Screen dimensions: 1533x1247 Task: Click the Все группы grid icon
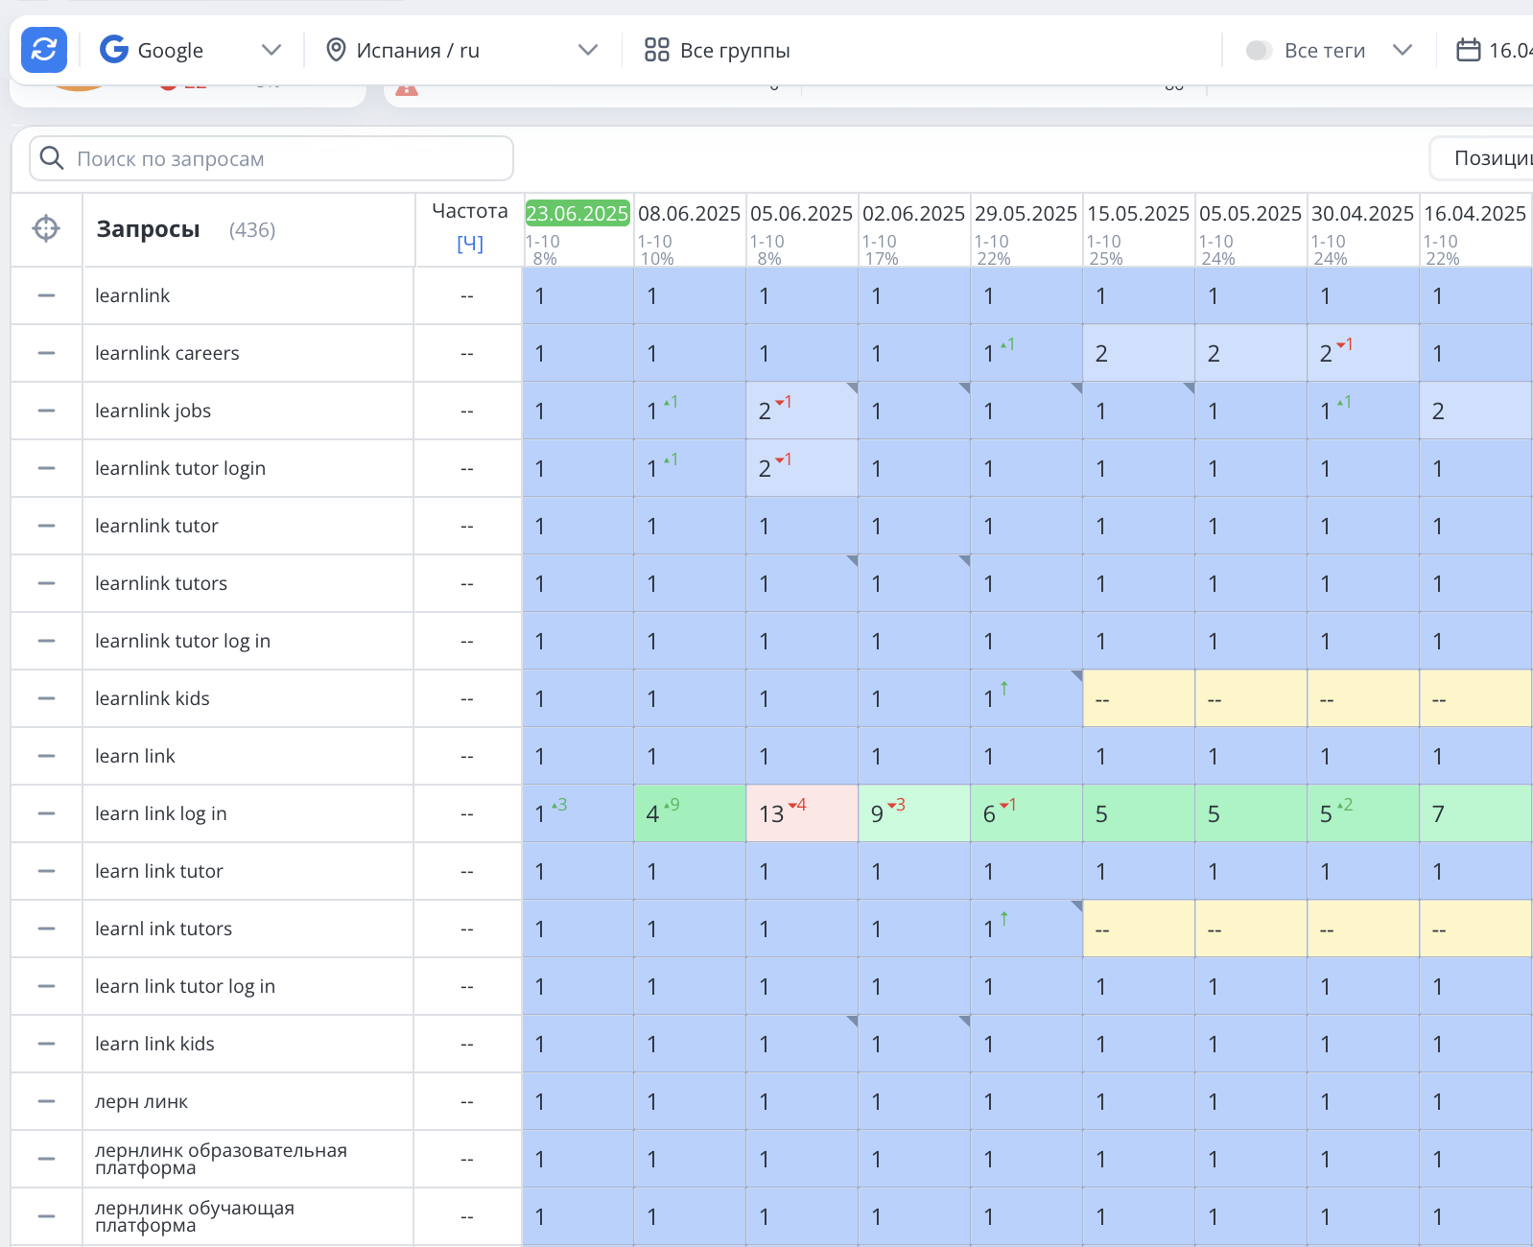point(656,50)
